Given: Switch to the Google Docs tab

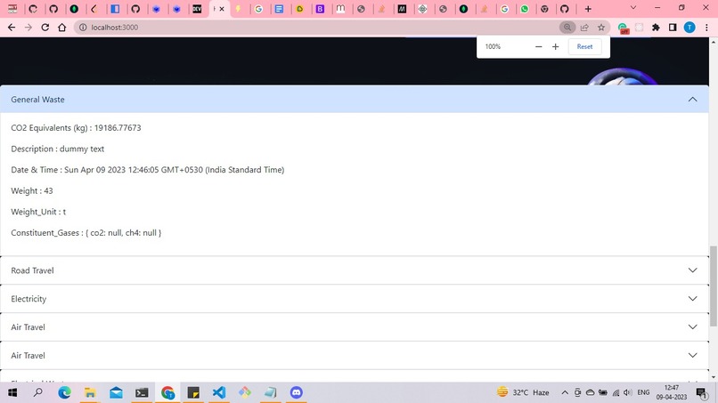Looking at the screenshot, I should 279,9.
